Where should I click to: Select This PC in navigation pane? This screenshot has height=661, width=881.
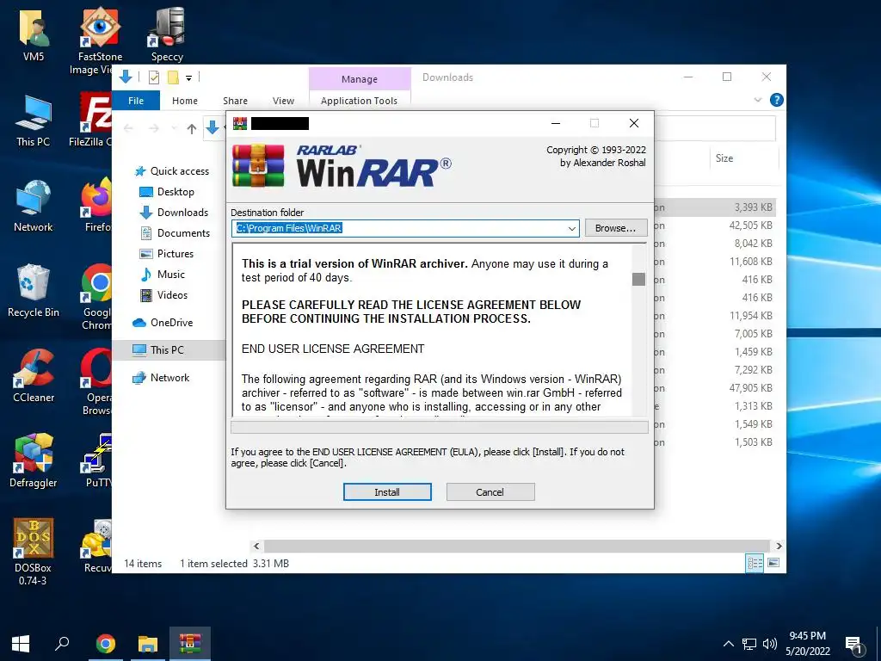tap(169, 350)
